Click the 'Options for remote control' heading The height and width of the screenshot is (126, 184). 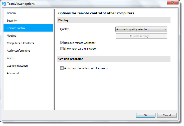point(96,13)
